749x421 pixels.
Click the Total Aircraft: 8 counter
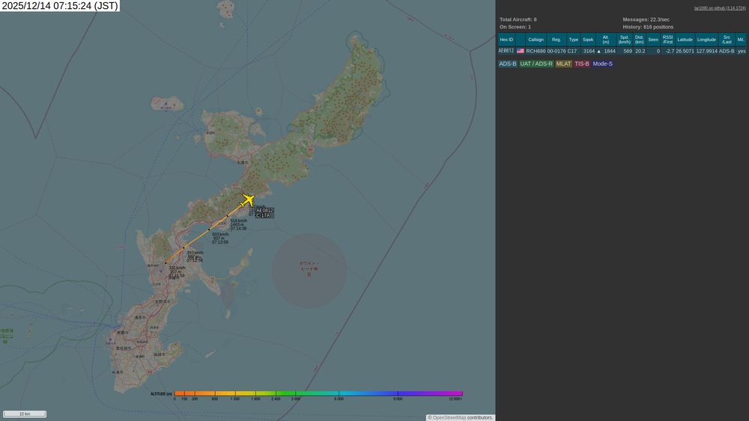coord(518,19)
